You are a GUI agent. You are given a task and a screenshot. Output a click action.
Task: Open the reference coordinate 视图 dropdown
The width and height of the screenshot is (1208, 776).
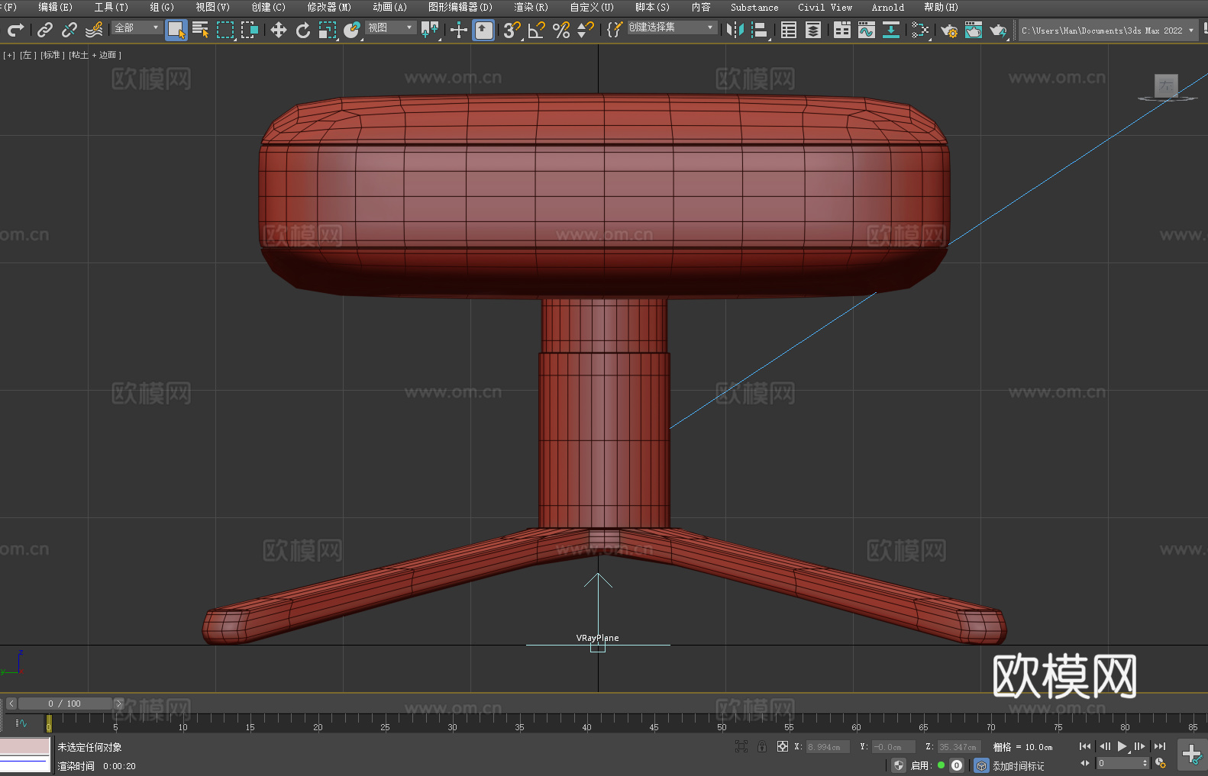[390, 27]
